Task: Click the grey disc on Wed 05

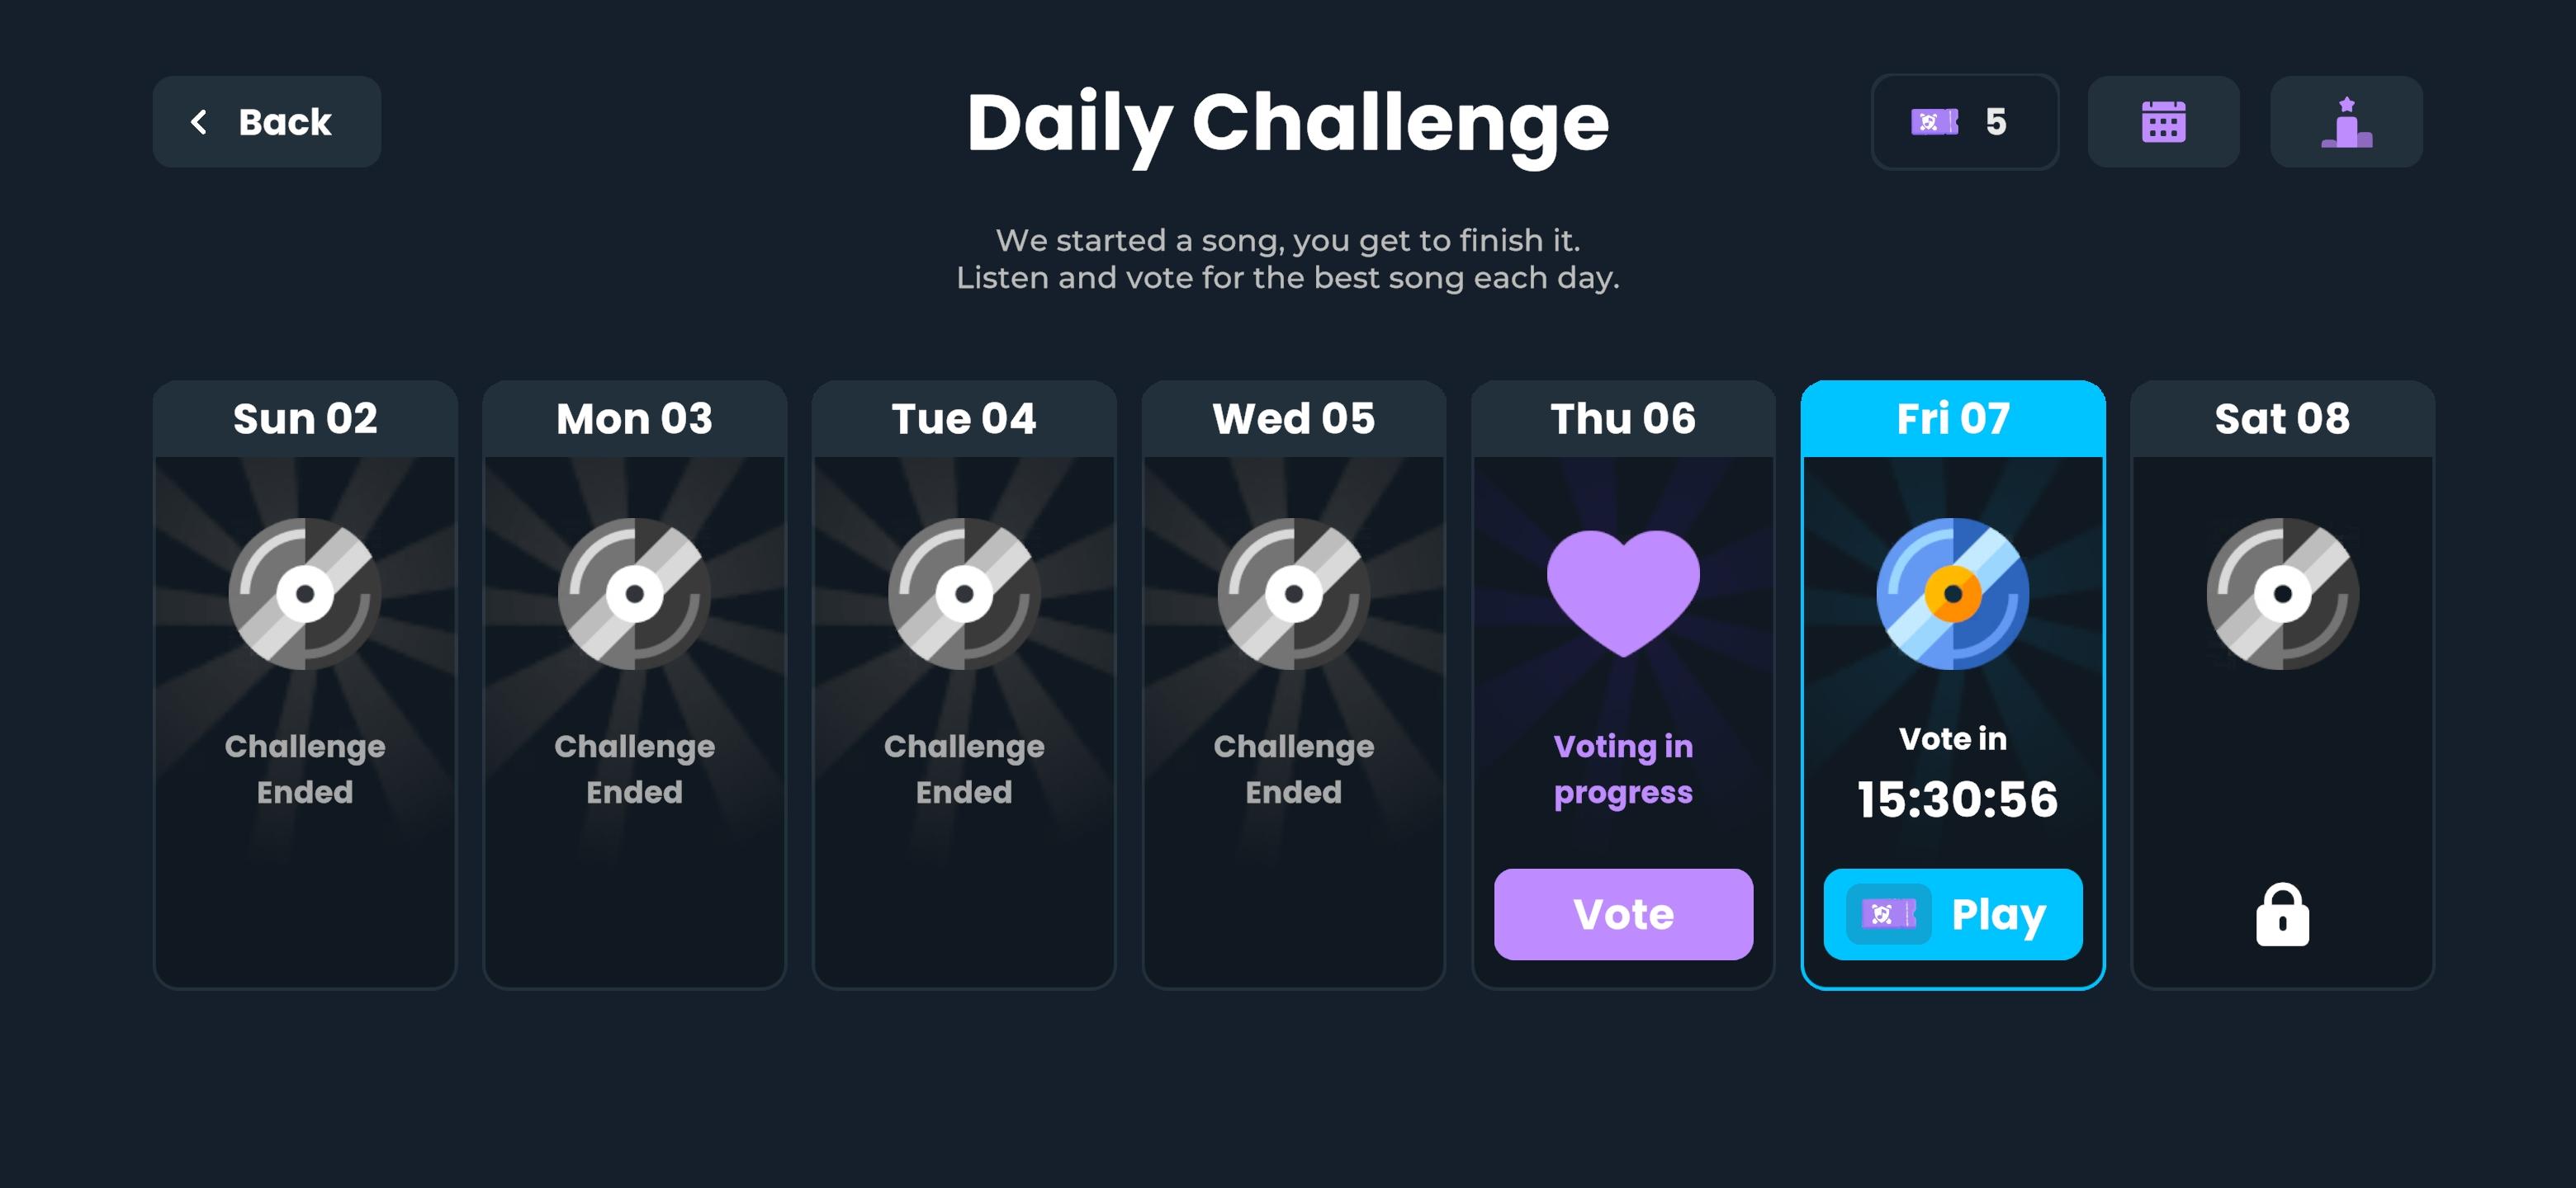Action: 1293,593
